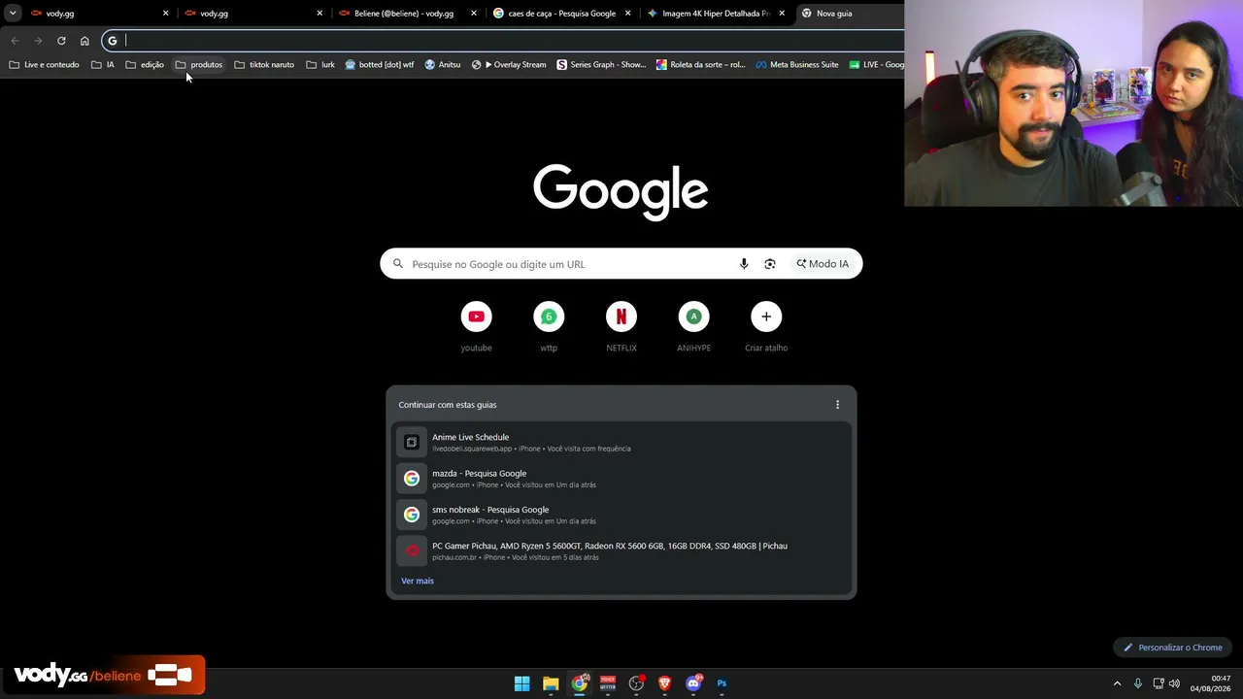Open the Overlay Stream bookmark
Screen dimensions: 1243x699
[509, 65]
